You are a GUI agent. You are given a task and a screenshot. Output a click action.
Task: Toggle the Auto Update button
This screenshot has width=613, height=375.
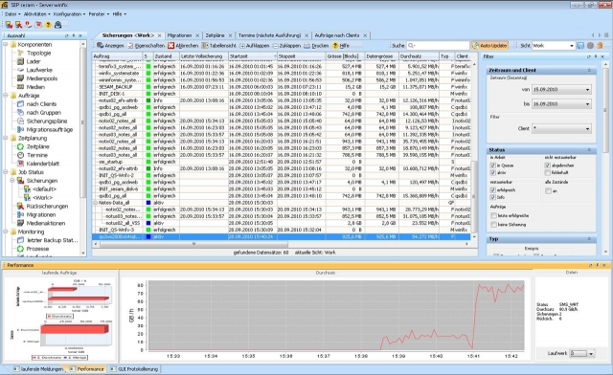pos(489,46)
